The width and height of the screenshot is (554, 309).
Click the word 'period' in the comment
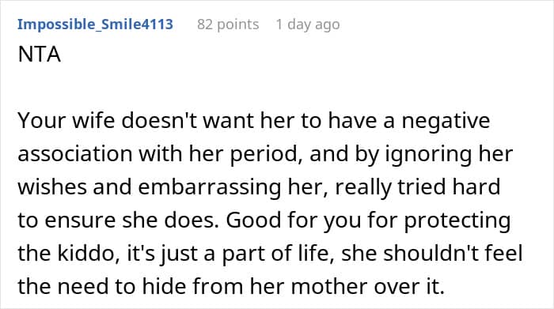(266, 155)
